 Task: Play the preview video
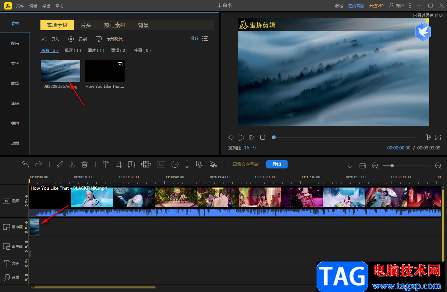(241, 137)
